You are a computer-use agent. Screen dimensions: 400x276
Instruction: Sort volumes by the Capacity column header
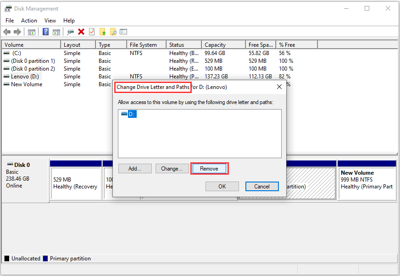pyautogui.click(x=215, y=45)
